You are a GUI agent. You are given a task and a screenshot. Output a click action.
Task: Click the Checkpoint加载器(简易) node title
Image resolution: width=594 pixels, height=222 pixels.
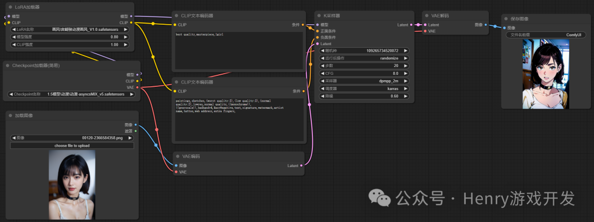[36, 65]
